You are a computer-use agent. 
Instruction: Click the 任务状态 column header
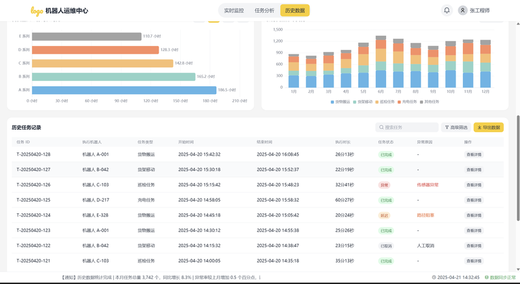pyautogui.click(x=385, y=142)
